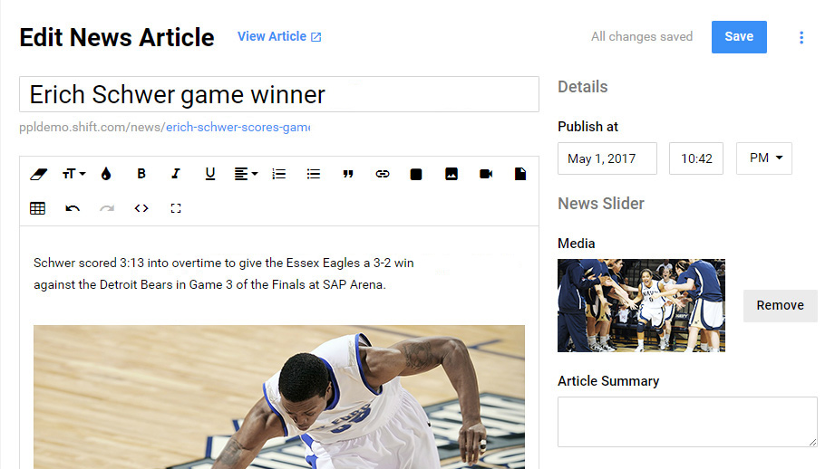This screenshot has height=469, width=835.
Task: Save the news article
Action: [739, 37]
